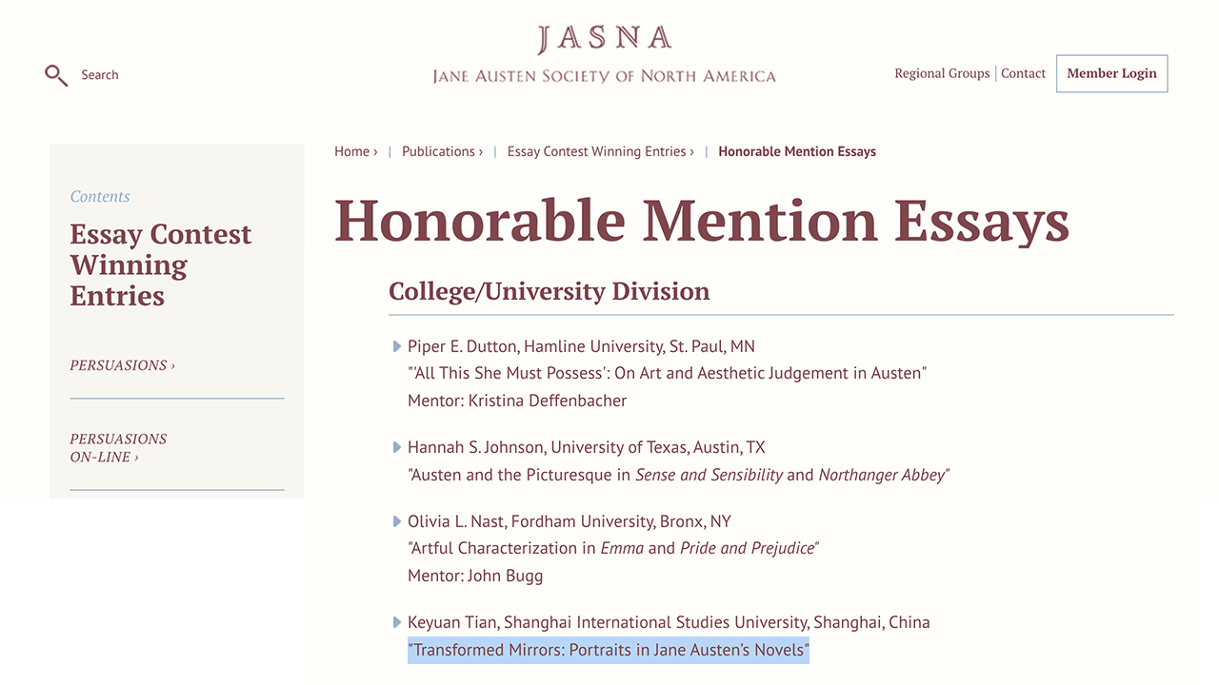The width and height of the screenshot is (1219, 685).
Task: Open the Member Login button
Action: click(1111, 73)
